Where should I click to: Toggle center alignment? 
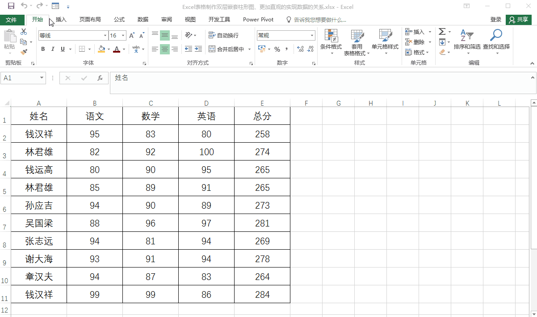164,49
